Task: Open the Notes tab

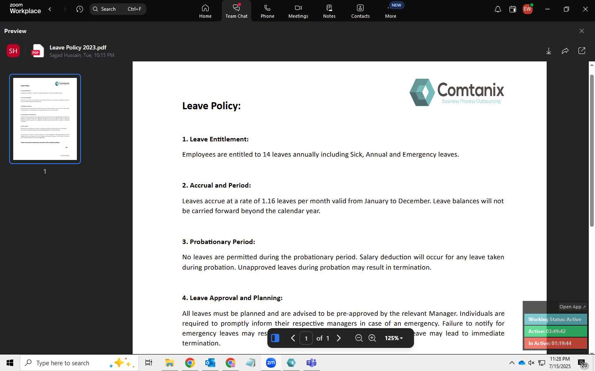Action: [329, 11]
